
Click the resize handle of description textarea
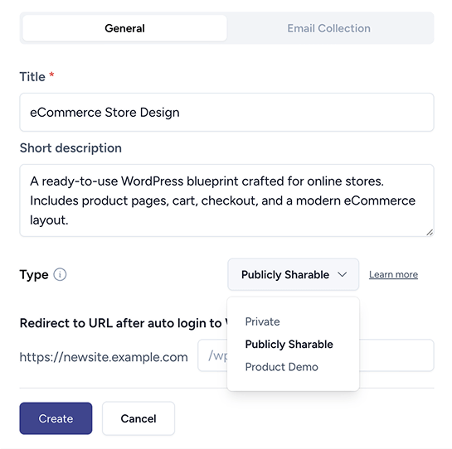[x=430, y=232]
